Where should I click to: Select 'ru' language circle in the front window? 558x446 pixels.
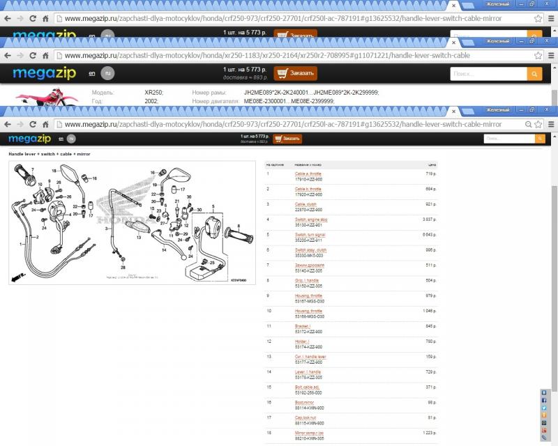tap(71, 139)
